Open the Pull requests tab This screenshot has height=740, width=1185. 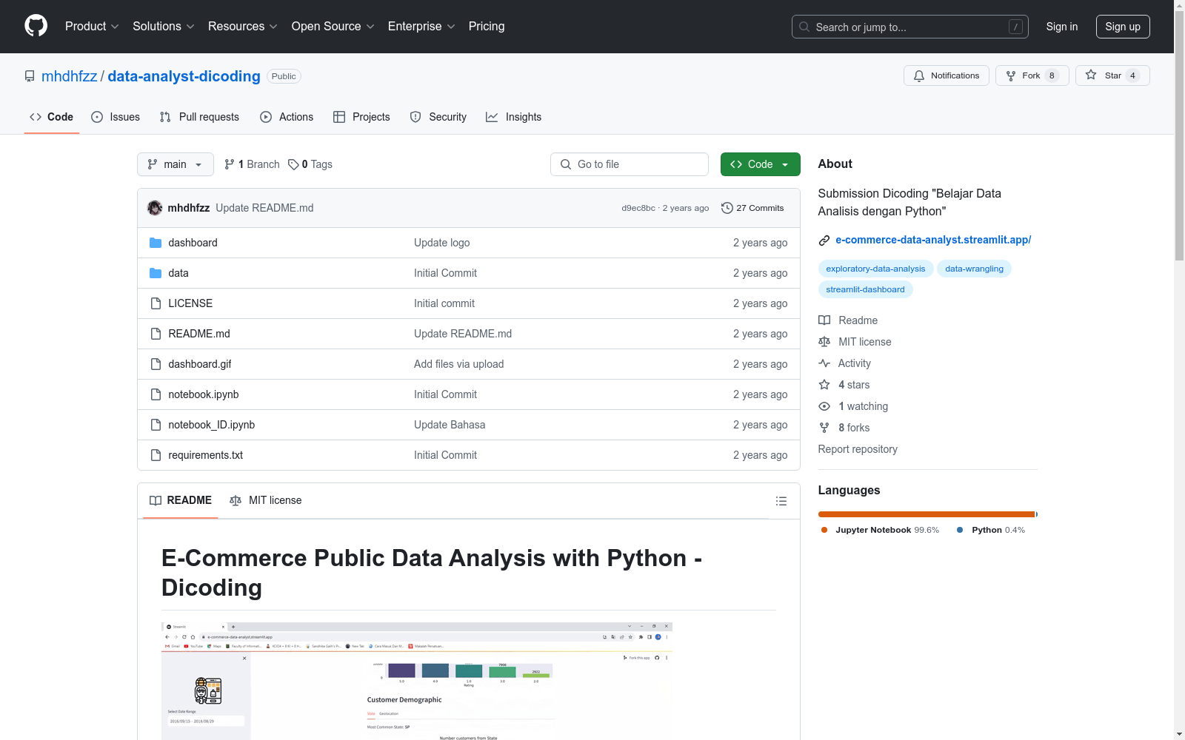(x=199, y=117)
